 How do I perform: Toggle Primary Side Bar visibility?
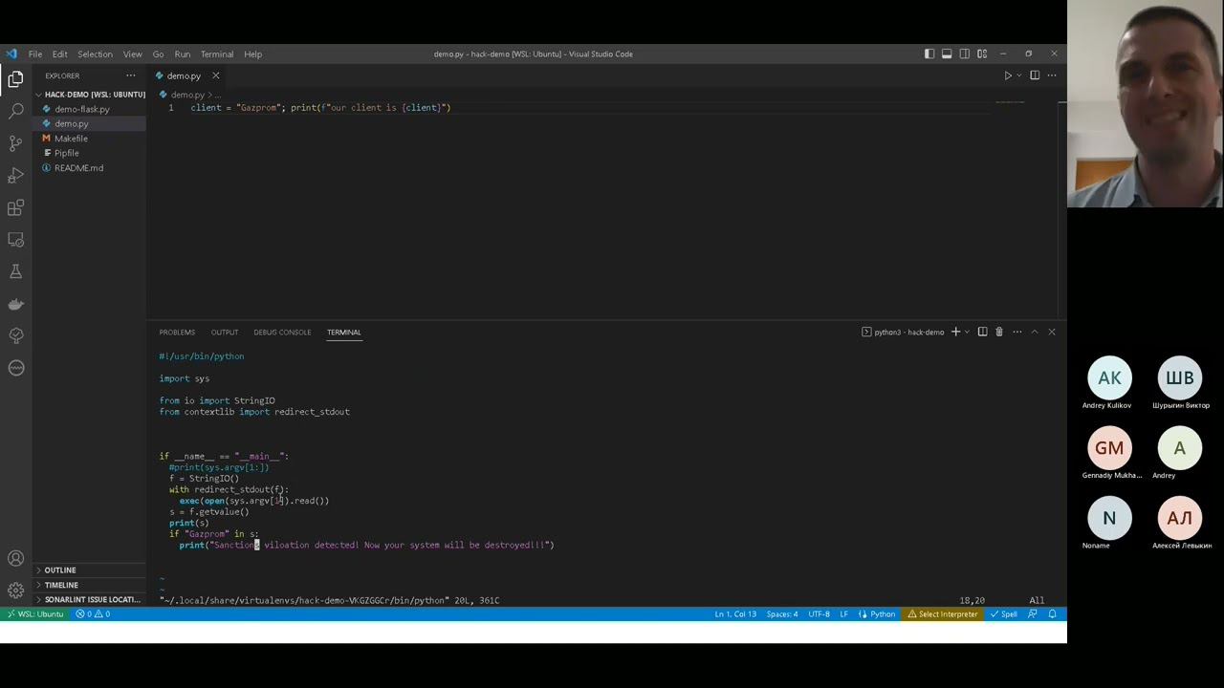(x=929, y=54)
